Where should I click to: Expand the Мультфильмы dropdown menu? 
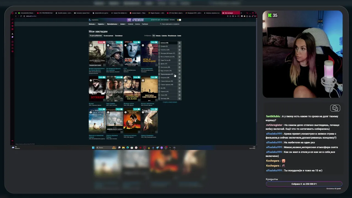click(x=113, y=24)
